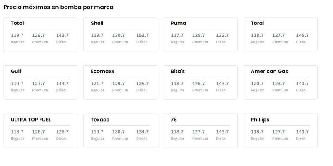The width and height of the screenshot is (333, 166).
Task: Click the Toral card title
Action: pyautogui.click(x=257, y=23)
